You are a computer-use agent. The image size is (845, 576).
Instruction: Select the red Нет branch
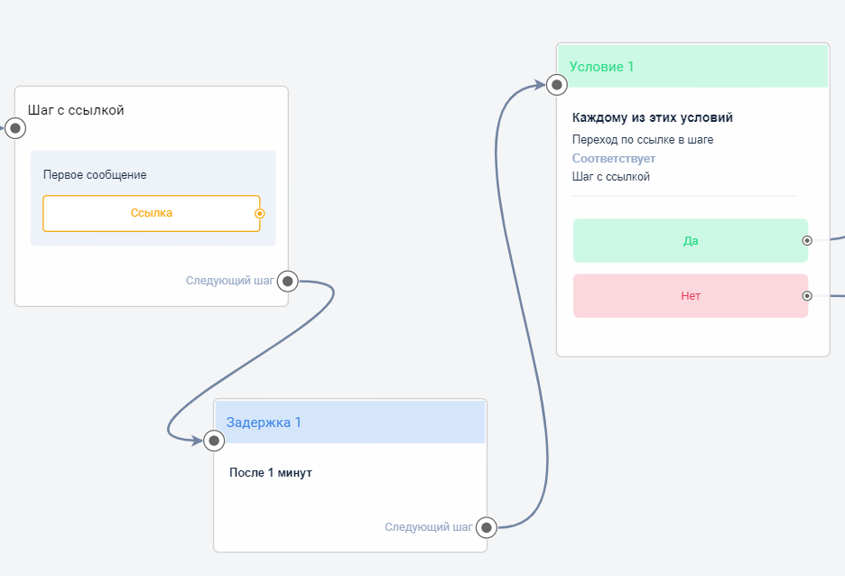[690, 296]
